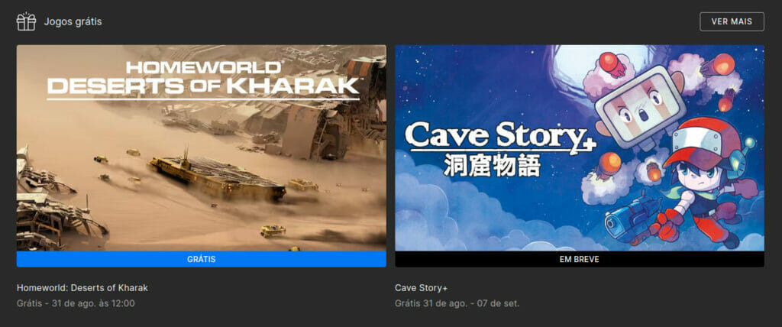Click the large carrier vehicle in Homeworld art
This screenshot has width=782, height=327.
coord(217,176)
